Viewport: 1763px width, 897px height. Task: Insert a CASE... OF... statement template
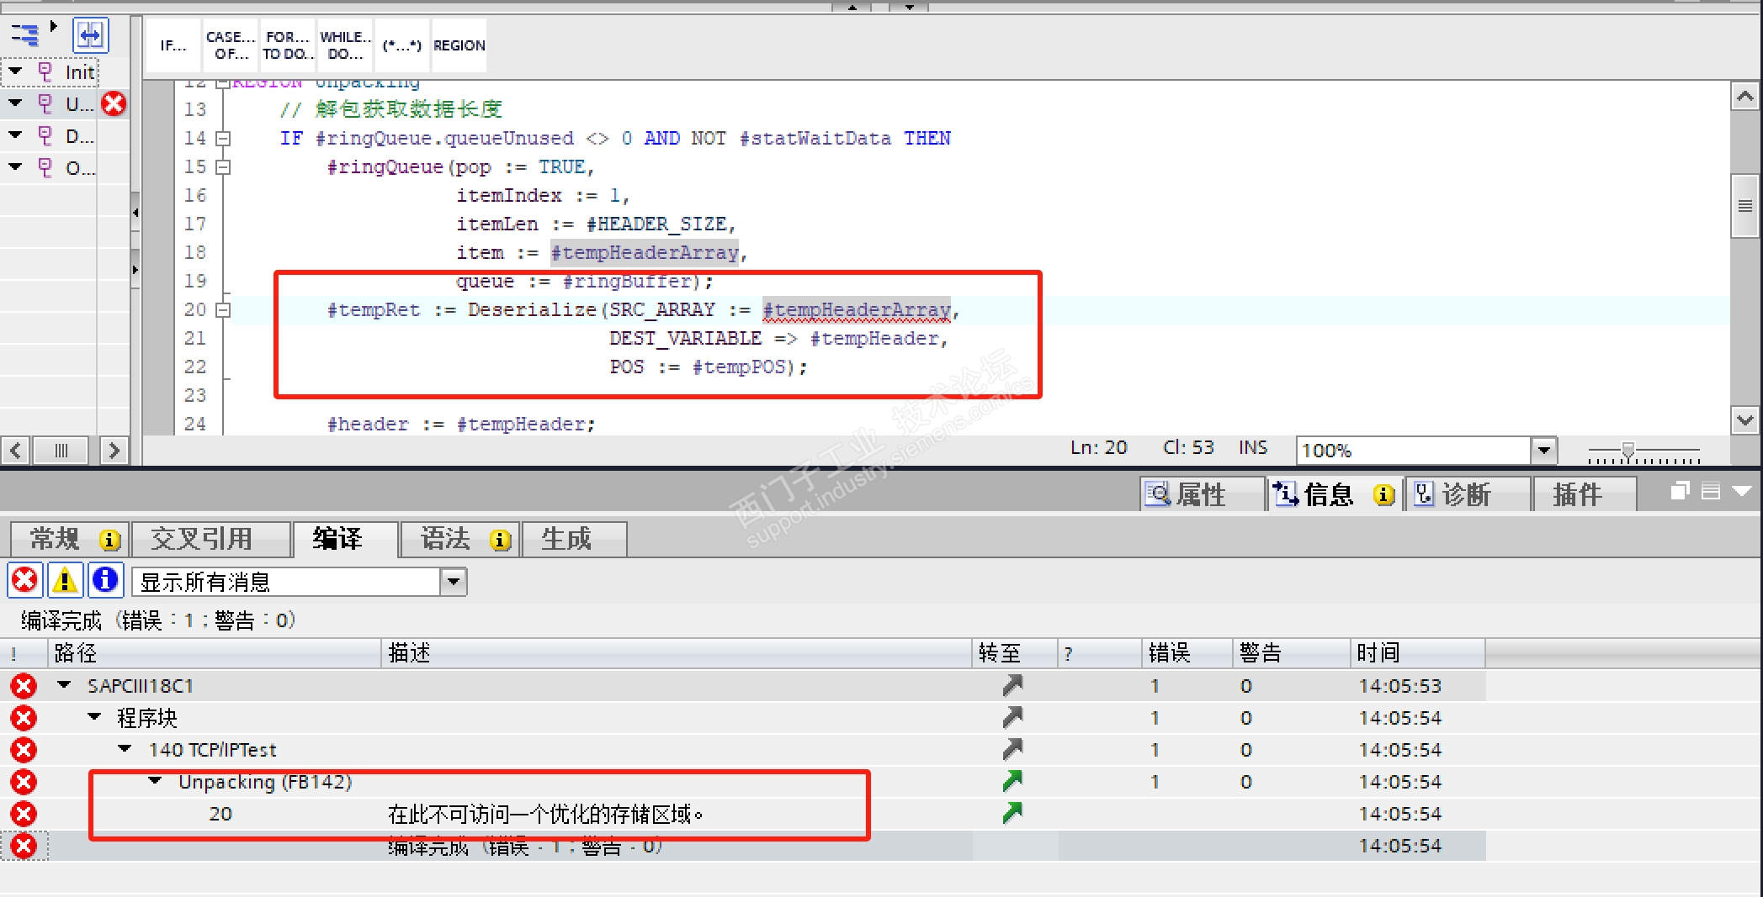[x=231, y=45]
